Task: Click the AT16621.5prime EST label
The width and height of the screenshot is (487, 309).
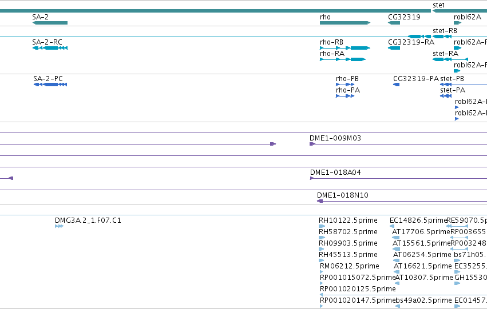Action: click(x=423, y=266)
